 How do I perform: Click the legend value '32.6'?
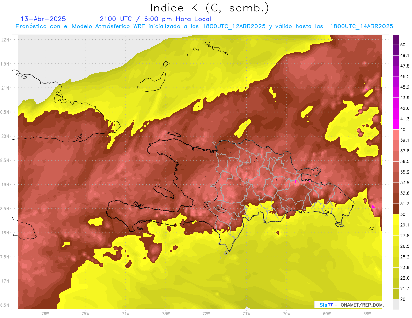click(405, 193)
